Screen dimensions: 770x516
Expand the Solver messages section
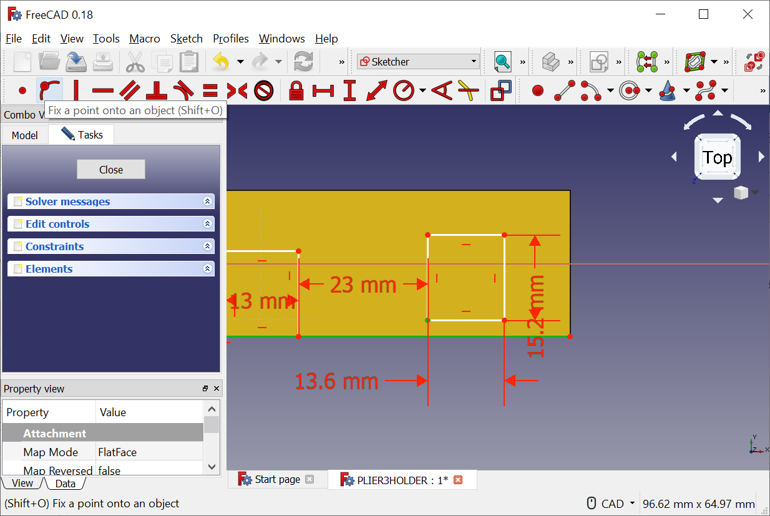(x=111, y=202)
